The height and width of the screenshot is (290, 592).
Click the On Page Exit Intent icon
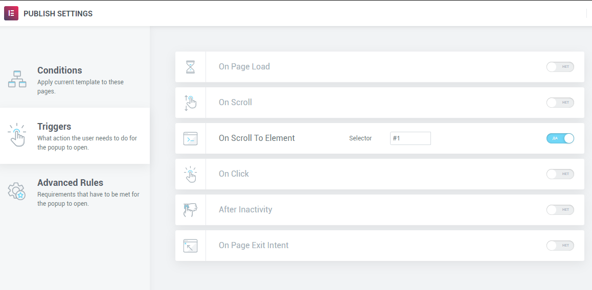tap(190, 246)
